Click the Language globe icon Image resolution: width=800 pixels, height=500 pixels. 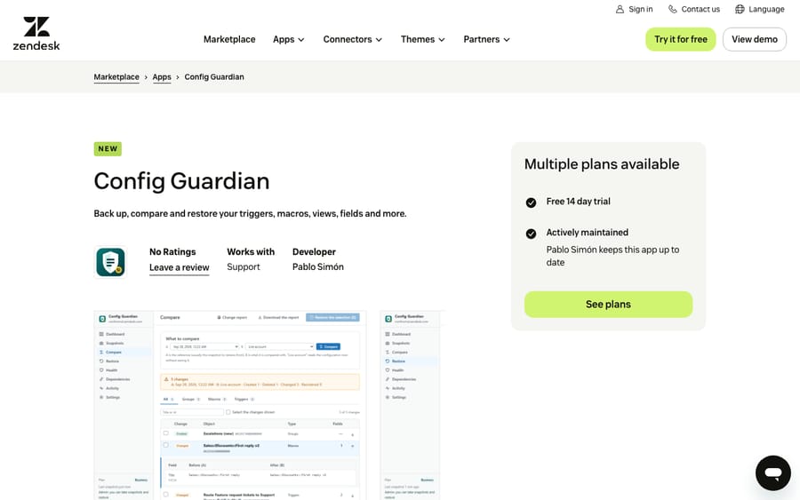coord(740,9)
